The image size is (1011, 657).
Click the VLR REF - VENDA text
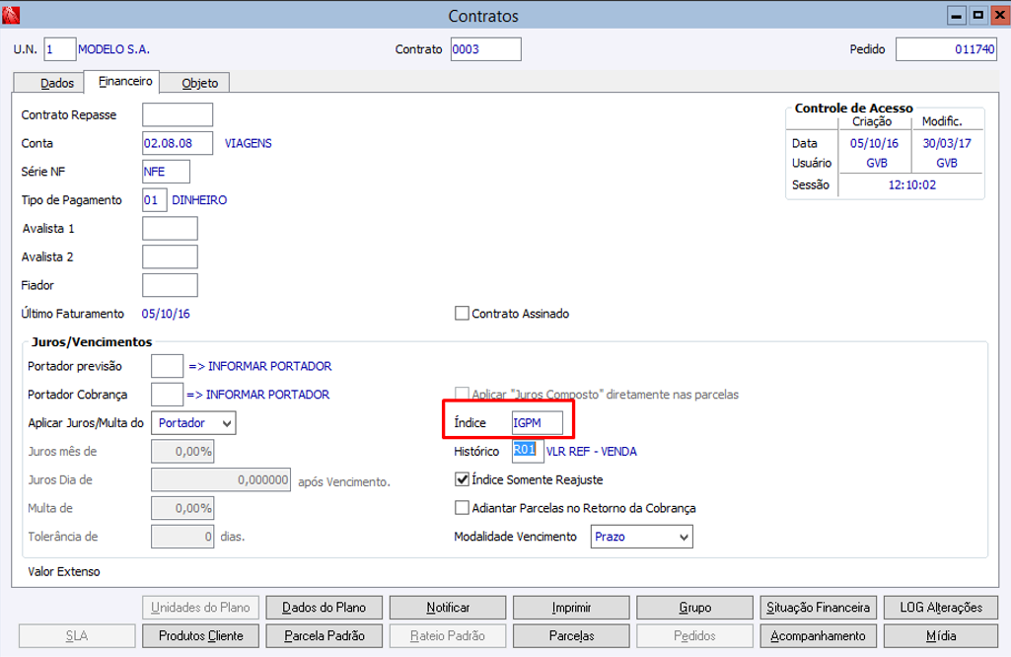pyautogui.click(x=591, y=452)
